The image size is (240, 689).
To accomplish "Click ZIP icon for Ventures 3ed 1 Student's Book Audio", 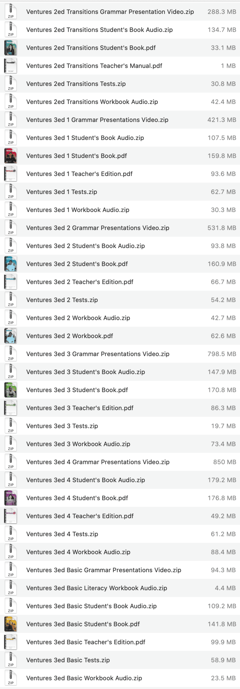I will [11, 138].
